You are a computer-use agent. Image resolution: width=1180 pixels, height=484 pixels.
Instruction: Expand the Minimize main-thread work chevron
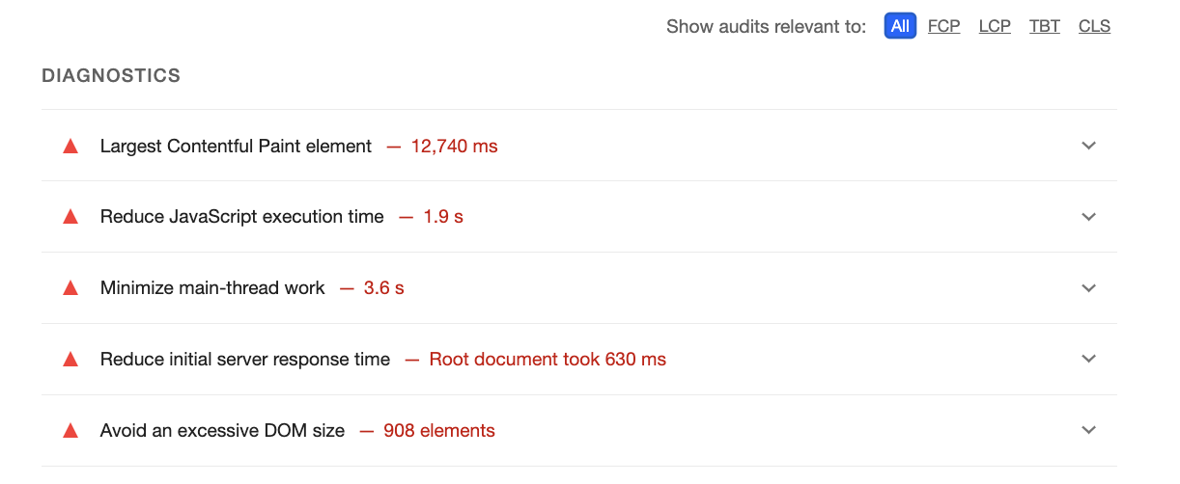(x=1089, y=288)
